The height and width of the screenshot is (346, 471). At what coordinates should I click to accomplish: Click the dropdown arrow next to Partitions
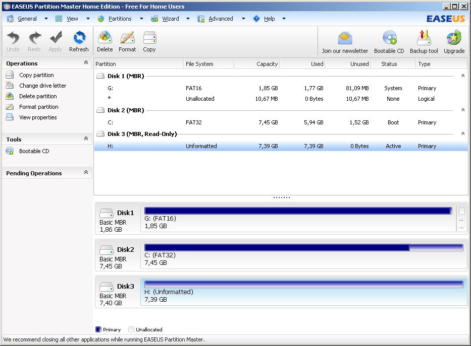pyautogui.click(x=141, y=19)
